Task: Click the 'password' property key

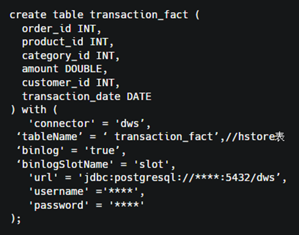Action: tap(56, 205)
